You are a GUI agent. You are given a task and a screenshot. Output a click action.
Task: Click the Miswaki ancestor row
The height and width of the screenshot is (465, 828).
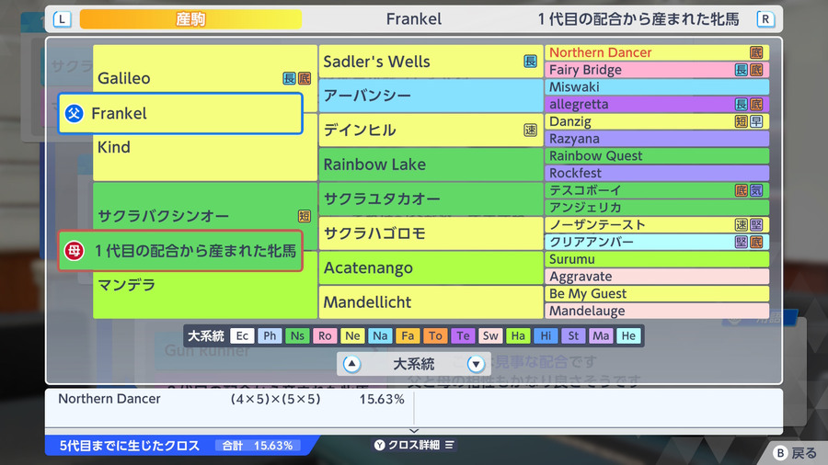pyautogui.click(x=657, y=87)
